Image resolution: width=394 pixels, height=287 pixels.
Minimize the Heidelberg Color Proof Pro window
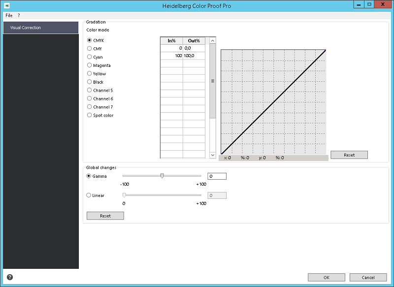359,4
